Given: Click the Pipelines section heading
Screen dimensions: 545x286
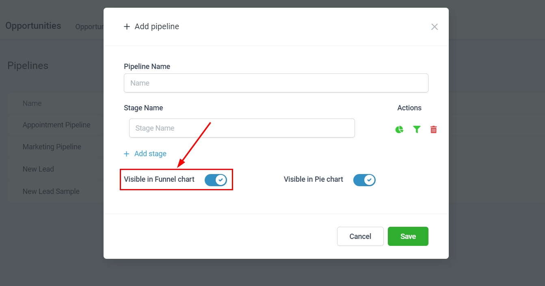Looking at the screenshot, I should [28, 66].
